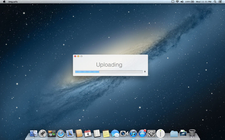Launch Messages from the Dock
The image size is (225, 140).
(115, 134)
